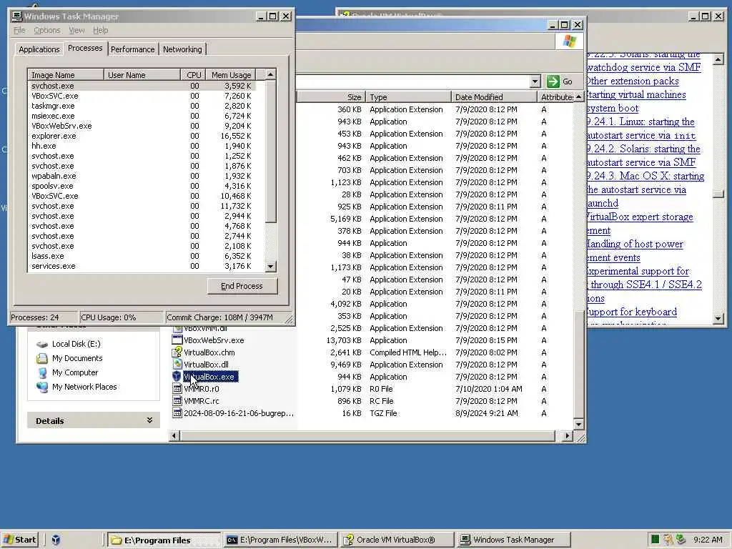Click the bugreport TGZ file icon
Viewport: 732px width, 549px height.
(177, 412)
